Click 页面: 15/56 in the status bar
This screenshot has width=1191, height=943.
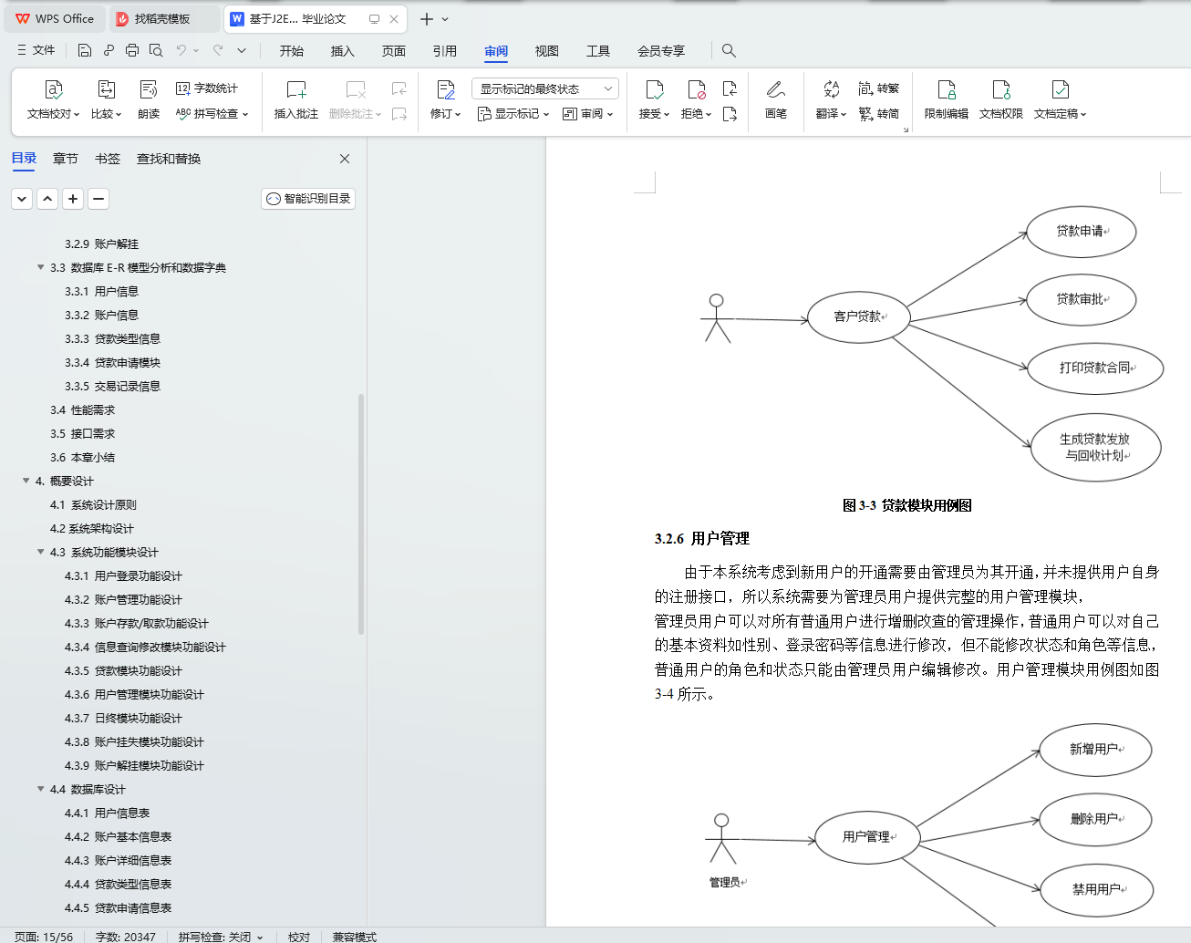click(44, 937)
